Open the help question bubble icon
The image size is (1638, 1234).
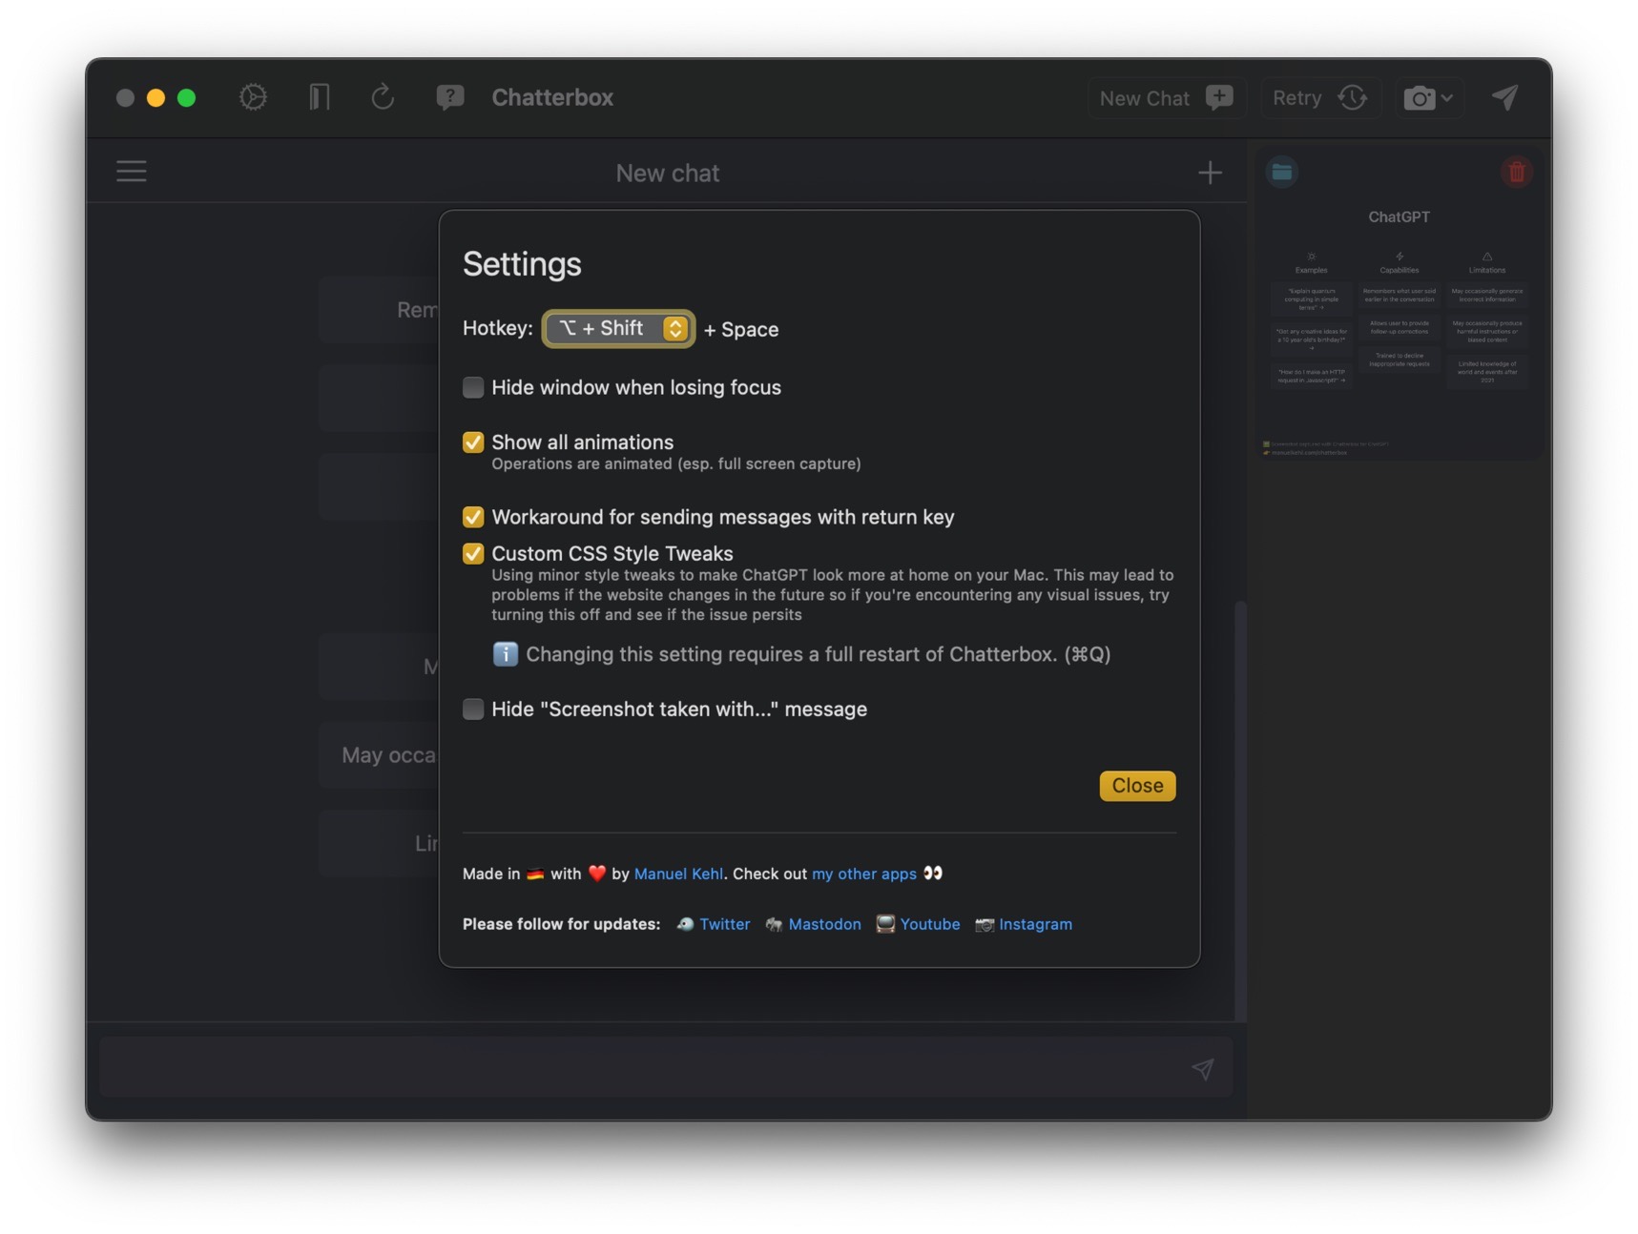[x=449, y=97]
